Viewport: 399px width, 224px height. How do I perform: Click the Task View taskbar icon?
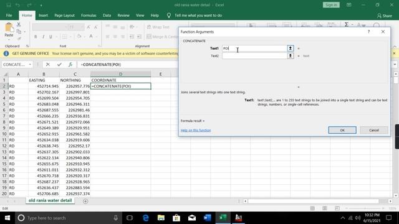pos(130,218)
